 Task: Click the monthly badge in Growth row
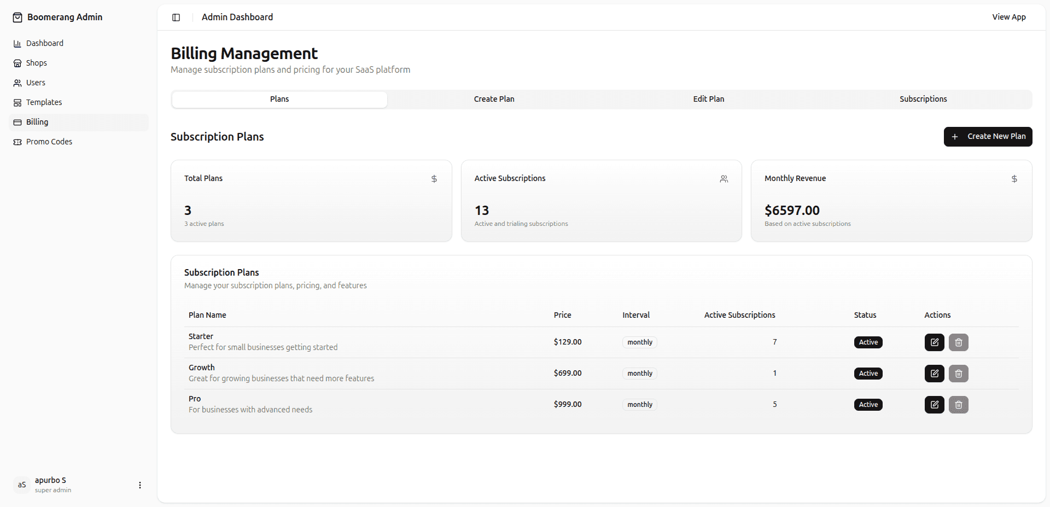pos(640,374)
